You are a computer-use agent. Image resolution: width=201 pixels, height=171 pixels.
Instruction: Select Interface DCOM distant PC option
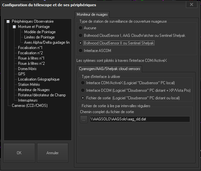tap(83, 90)
